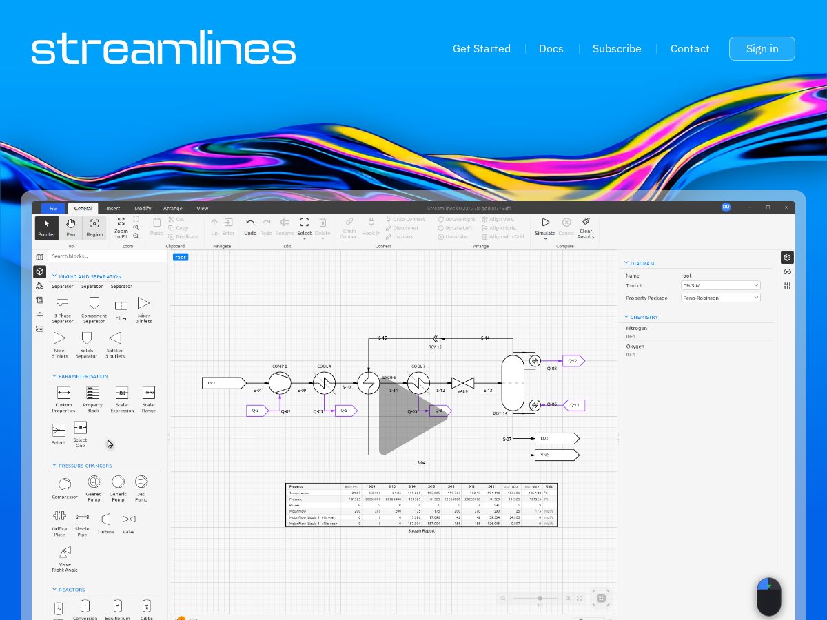Image resolution: width=827 pixels, height=620 pixels.
Task: Switch to the View ribbon tab
Action: pos(203,208)
